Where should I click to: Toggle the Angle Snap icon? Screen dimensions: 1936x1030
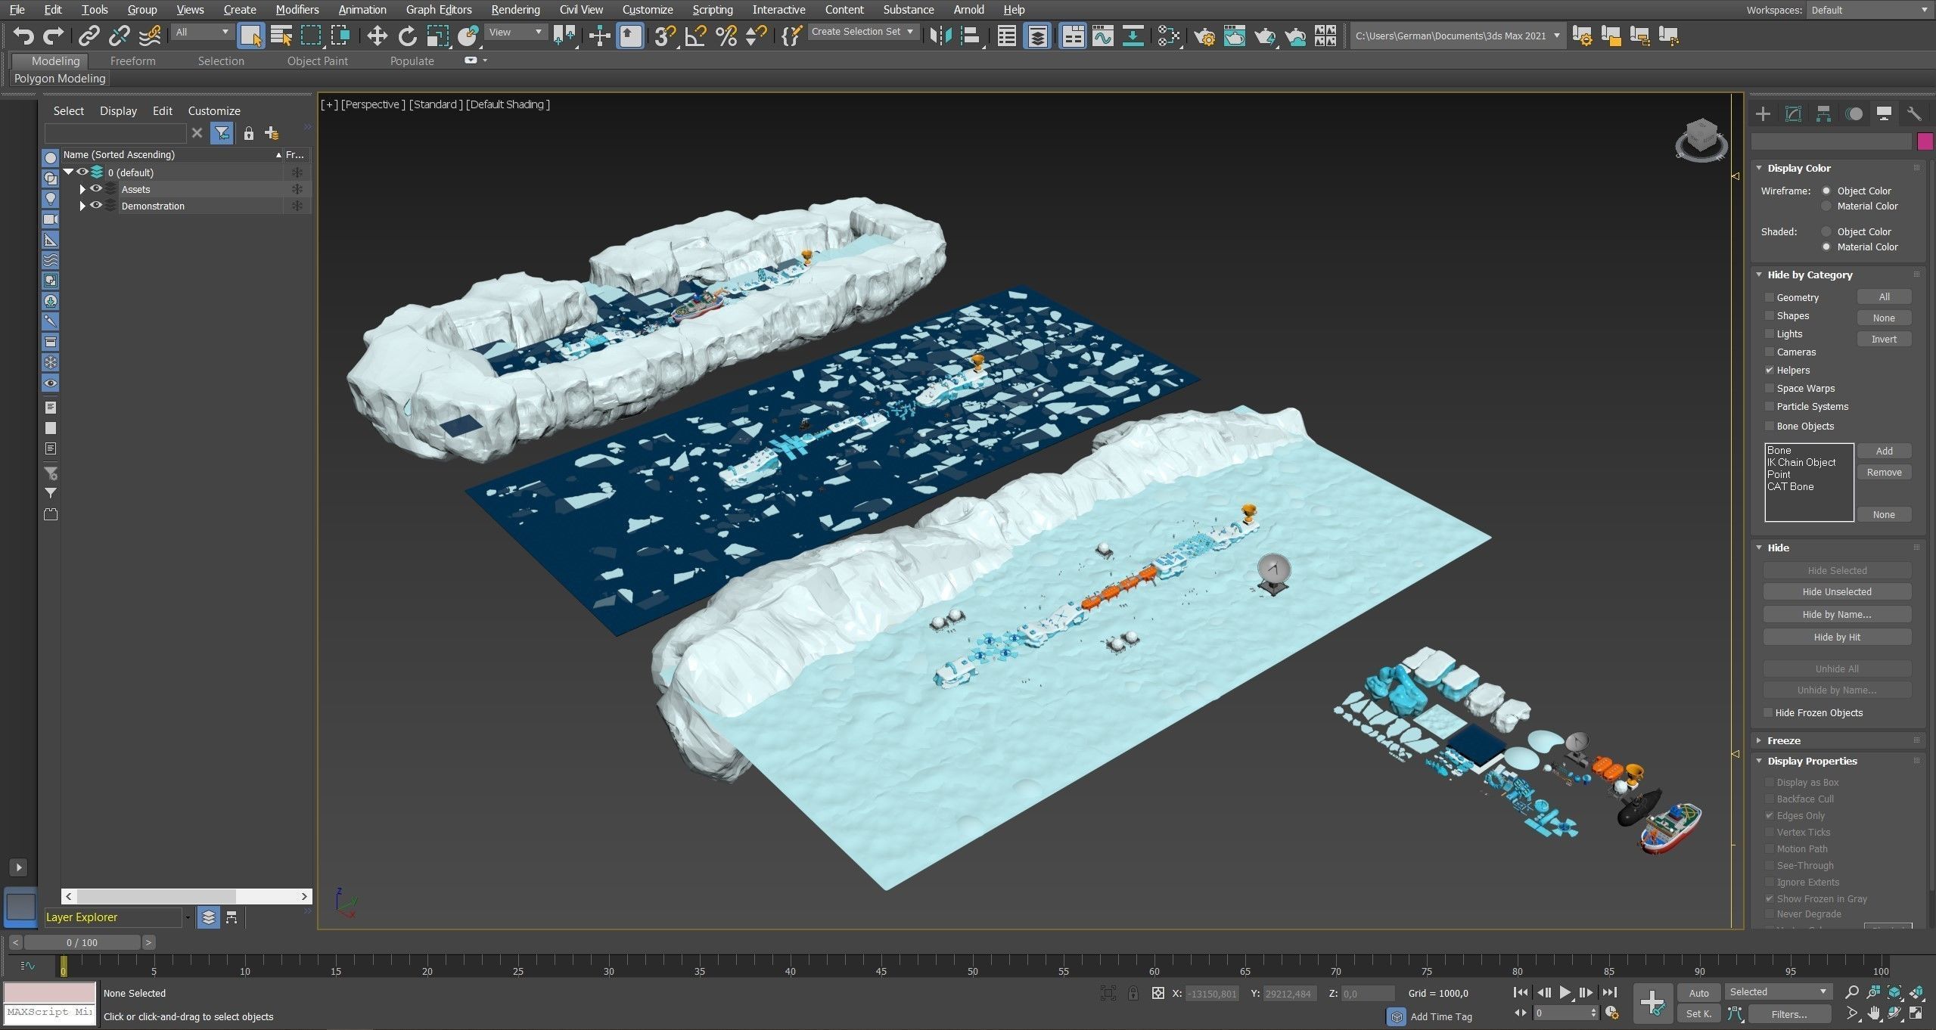coord(695,36)
